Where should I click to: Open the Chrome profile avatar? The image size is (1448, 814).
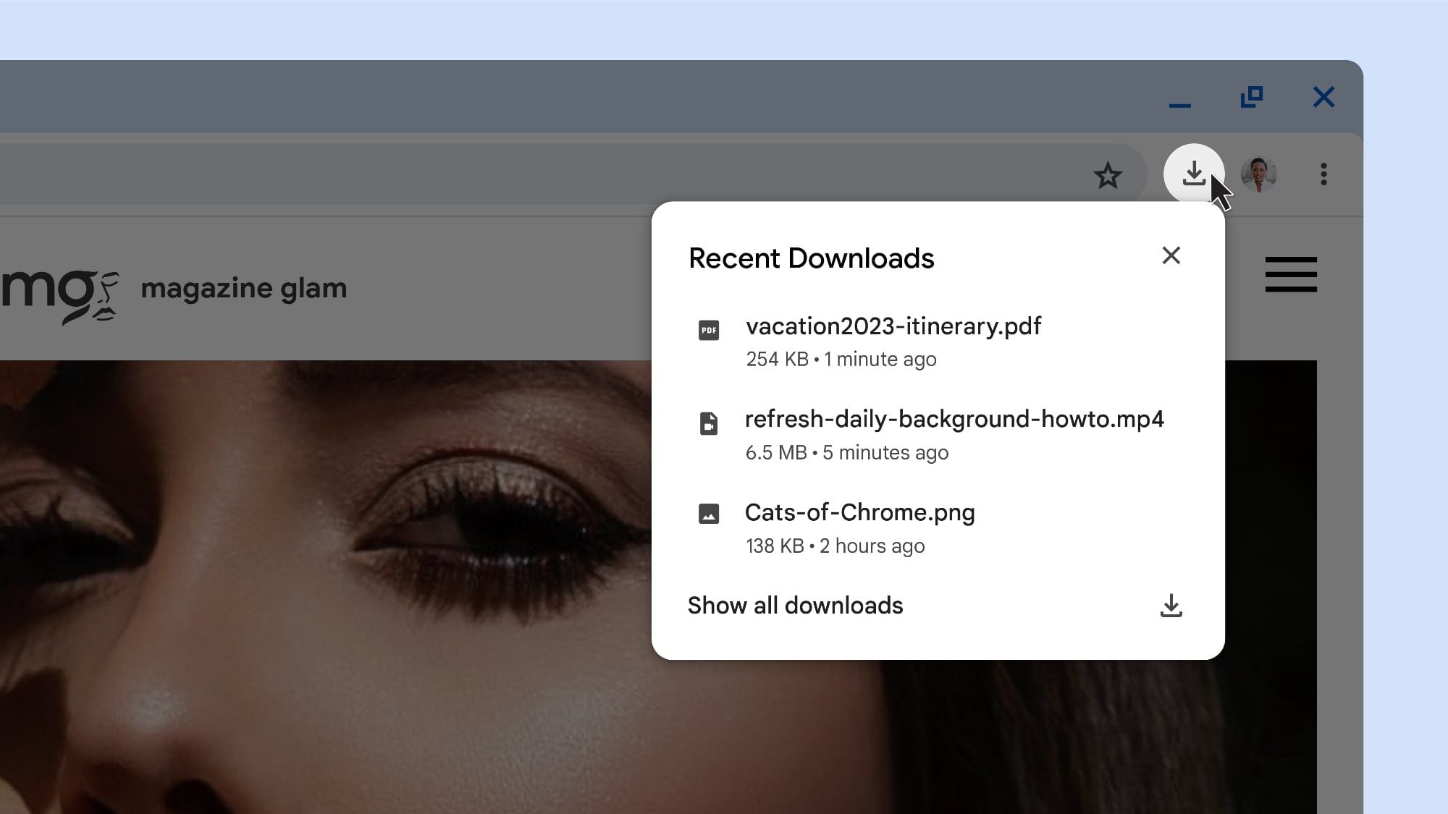[x=1258, y=174]
